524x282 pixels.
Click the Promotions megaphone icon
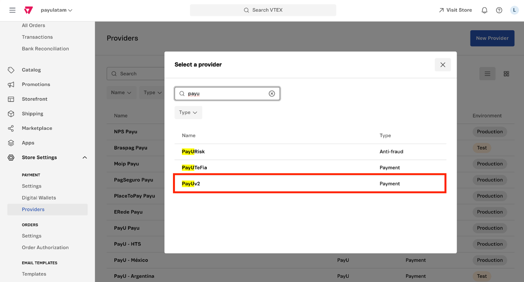11,84
